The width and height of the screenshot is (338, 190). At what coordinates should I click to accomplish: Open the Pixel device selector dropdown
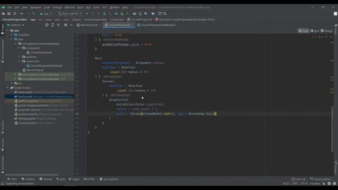click(x=70, y=14)
